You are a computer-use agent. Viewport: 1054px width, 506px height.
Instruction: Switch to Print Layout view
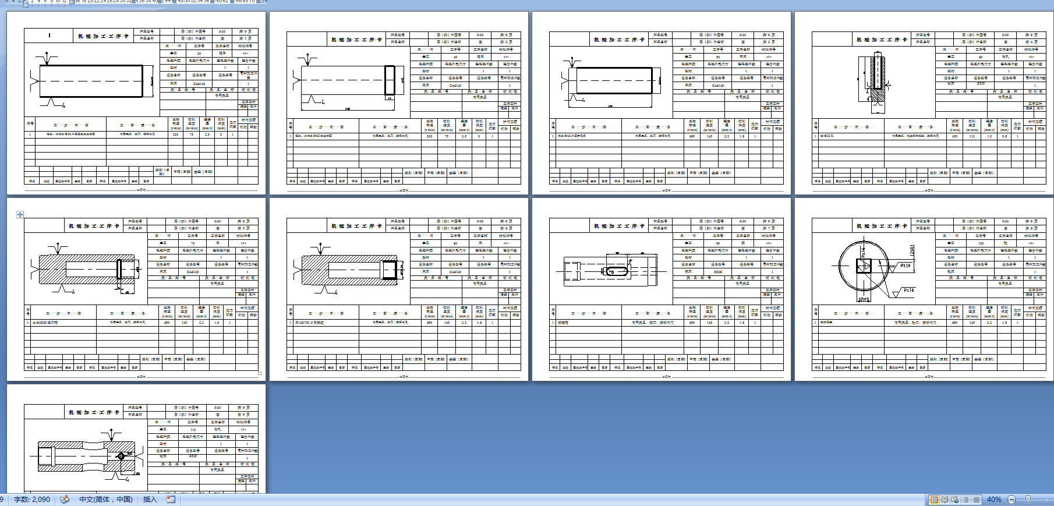[934, 500]
